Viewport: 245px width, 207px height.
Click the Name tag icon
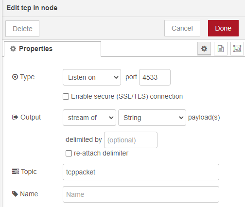pos(15,194)
